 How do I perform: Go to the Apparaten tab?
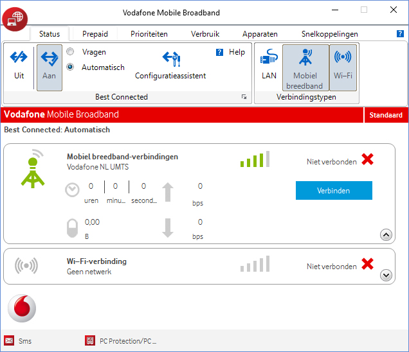click(260, 34)
